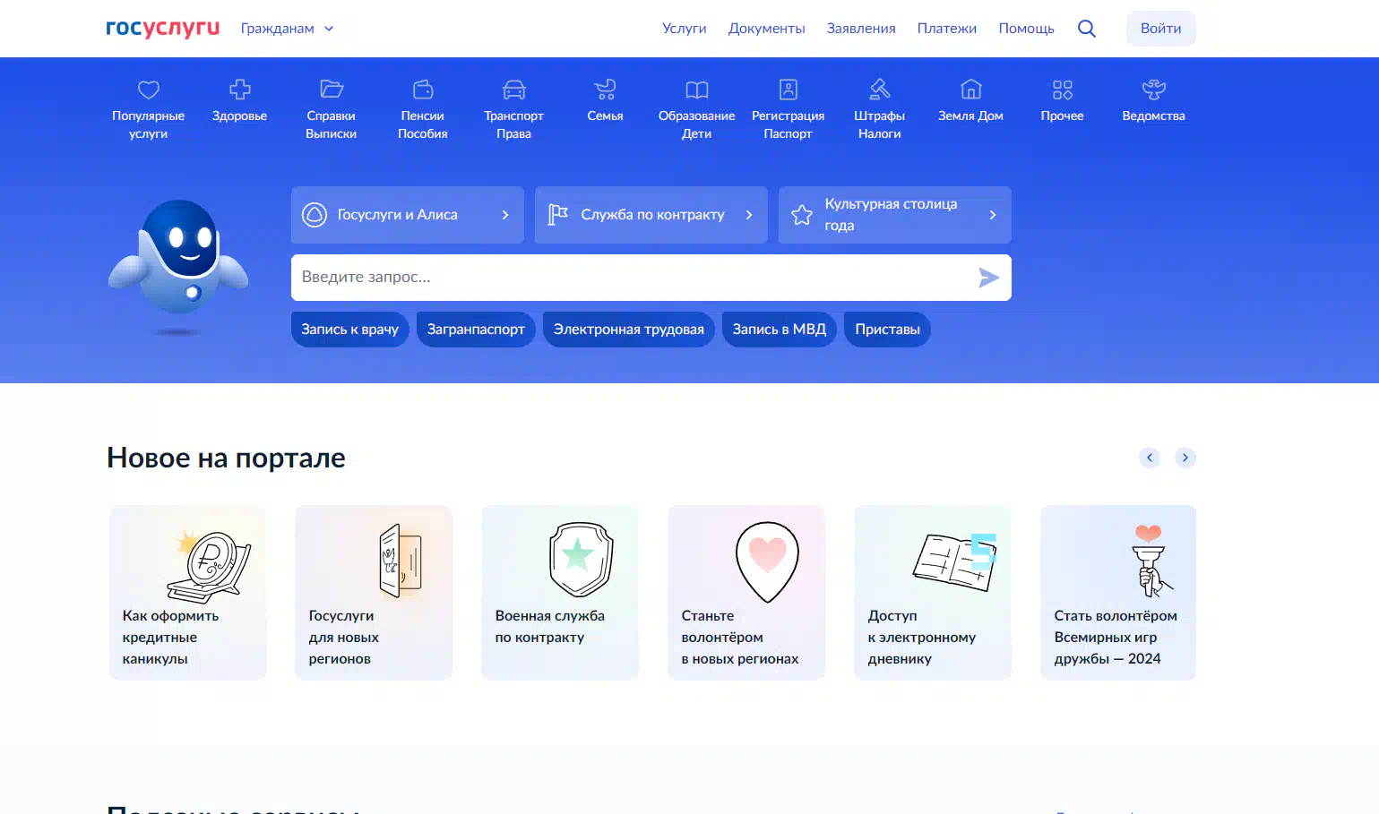The height and width of the screenshot is (814, 1379).
Task: Open Штрафы Налоги gavel icon
Action: tap(879, 90)
